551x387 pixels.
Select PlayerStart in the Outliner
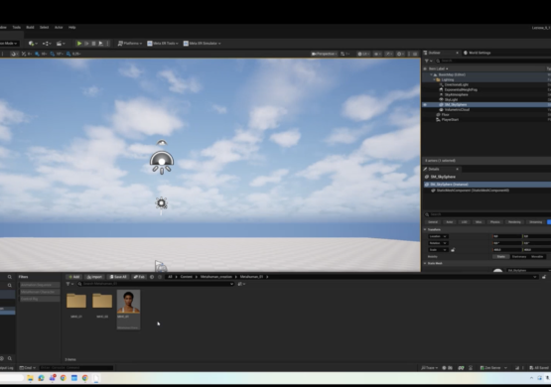(450, 120)
